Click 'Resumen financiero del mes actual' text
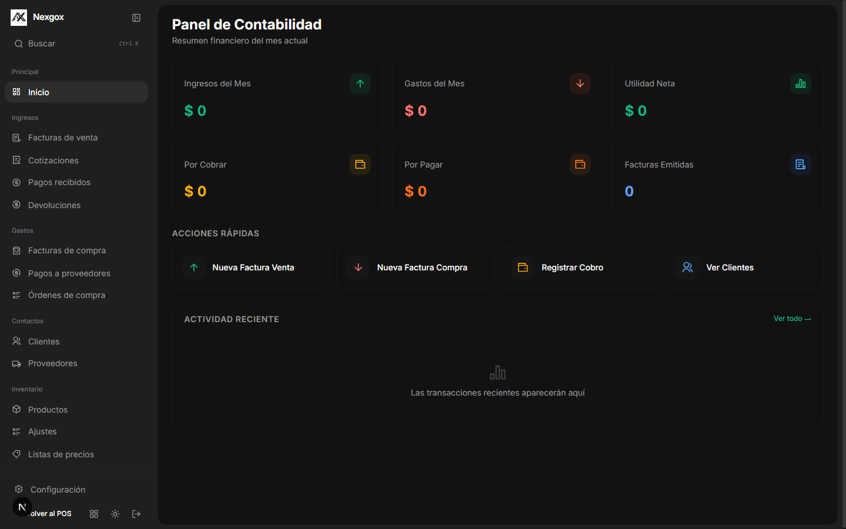 (x=240, y=41)
